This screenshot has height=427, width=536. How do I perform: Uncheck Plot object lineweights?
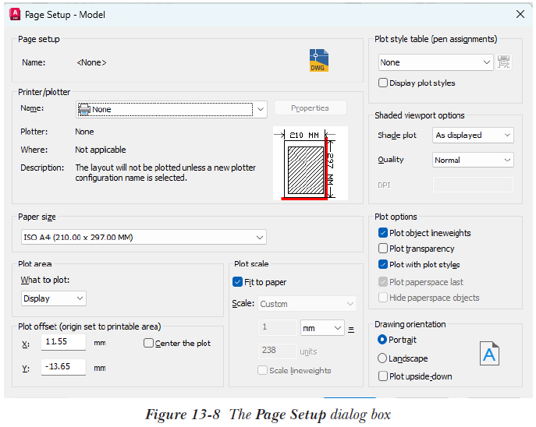[383, 233]
